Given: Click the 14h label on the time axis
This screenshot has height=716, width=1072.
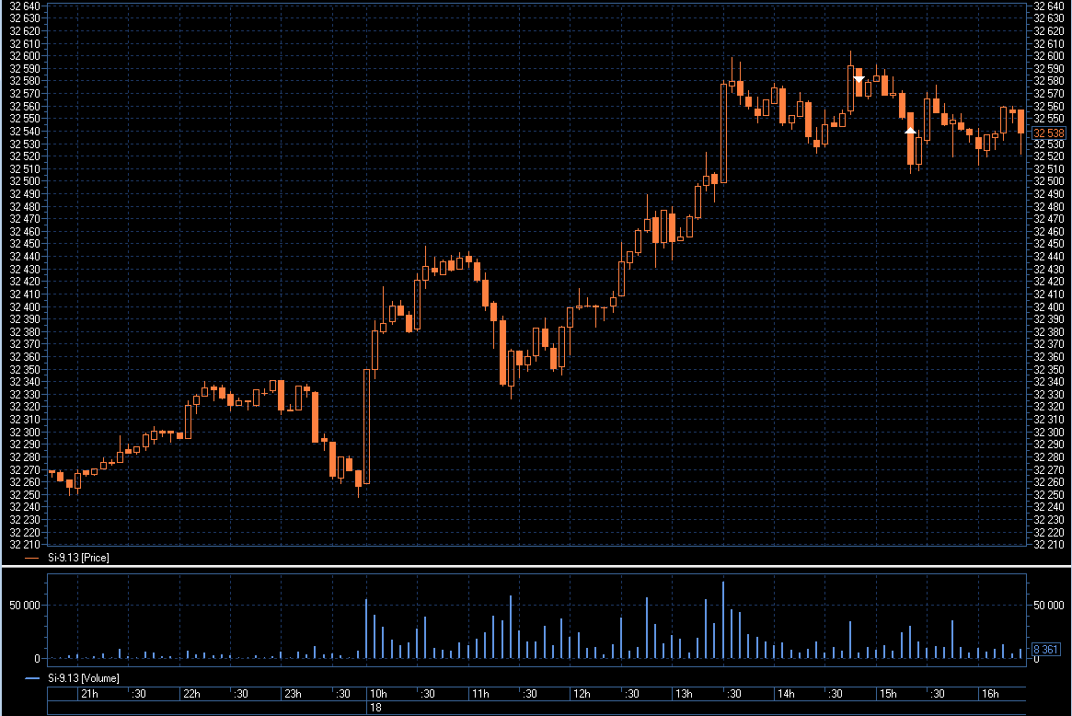Looking at the screenshot, I should [786, 693].
